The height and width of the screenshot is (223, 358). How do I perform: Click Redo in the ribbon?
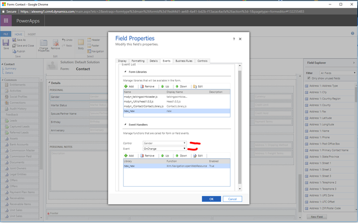pos(67,46)
